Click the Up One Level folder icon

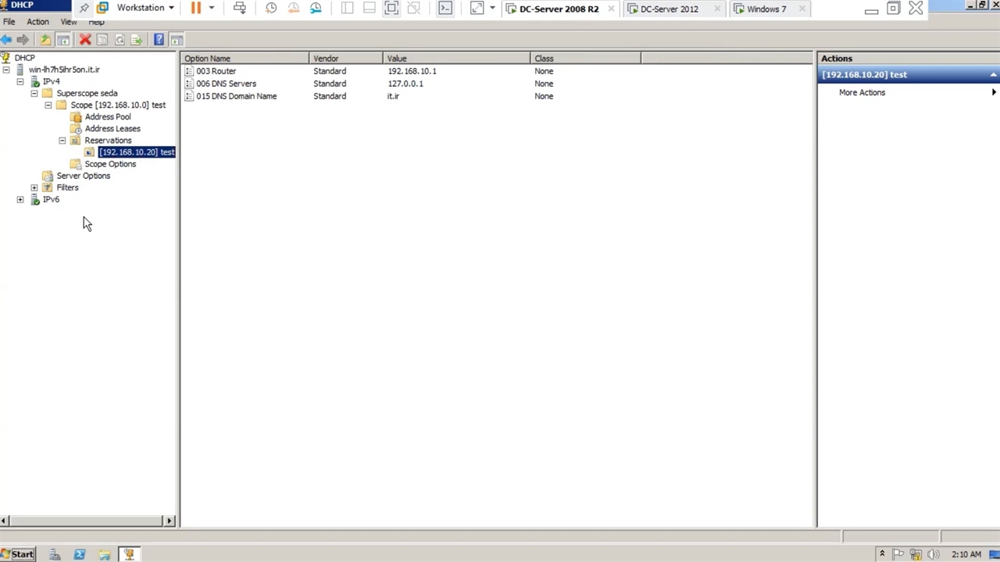pyautogui.click(x=45, y=40)
